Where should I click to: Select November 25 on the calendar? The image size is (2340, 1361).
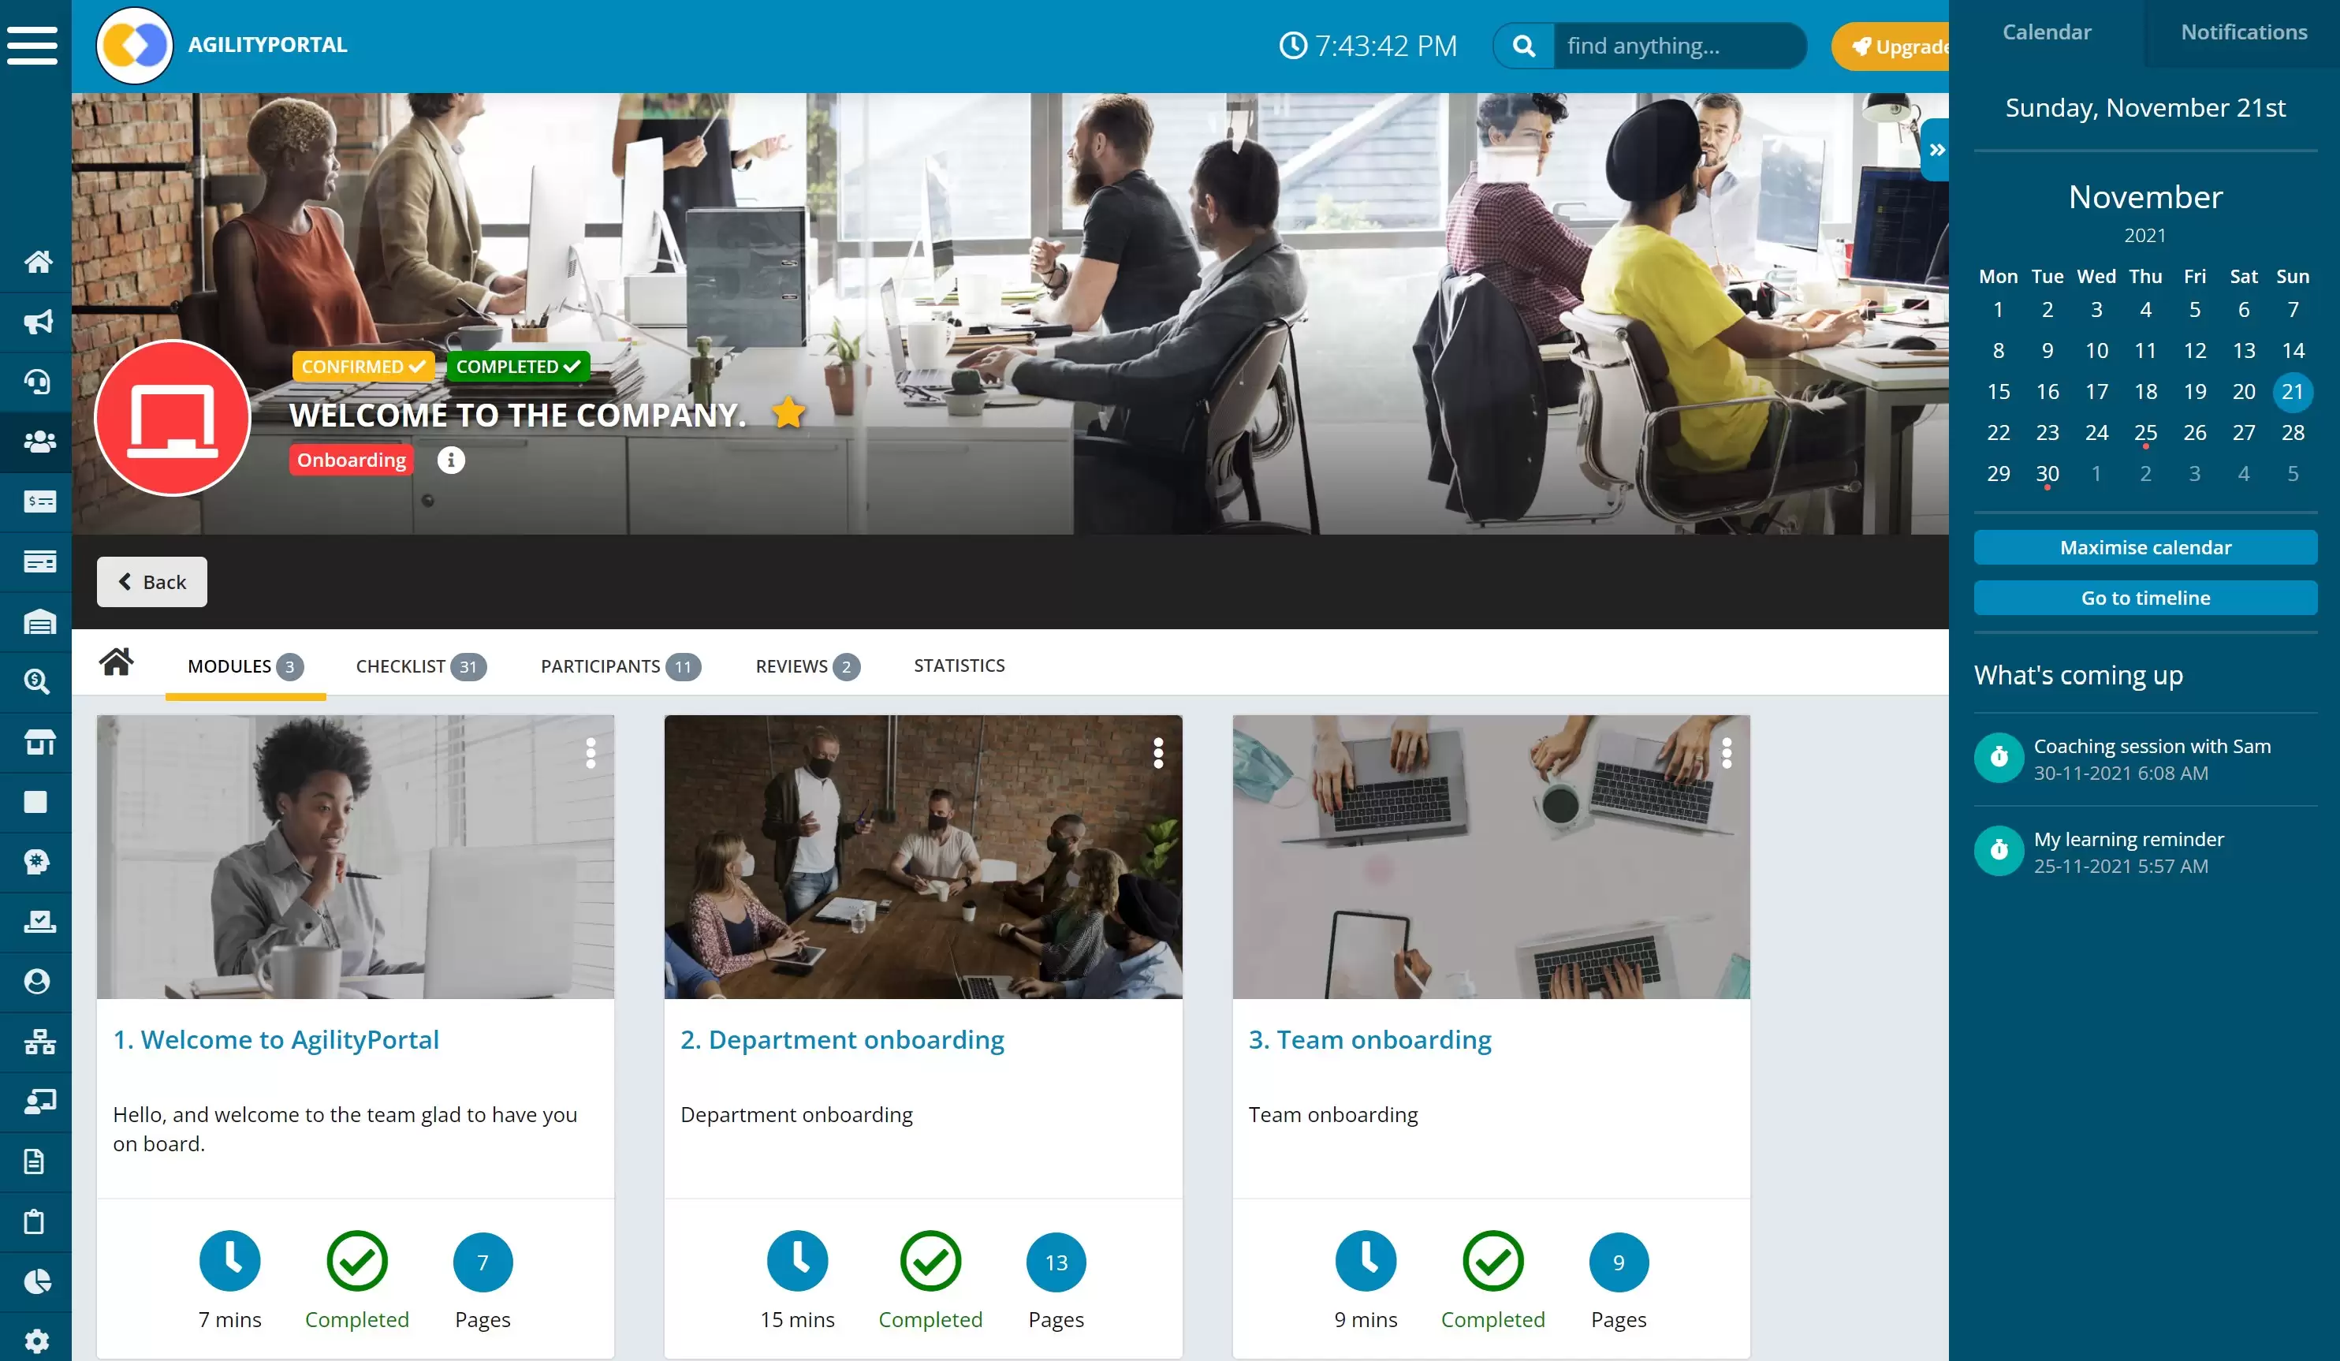pyautogui.click(x=2145, y=433)
